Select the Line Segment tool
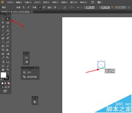Screen dimensions: 132x113 (3, 31)
